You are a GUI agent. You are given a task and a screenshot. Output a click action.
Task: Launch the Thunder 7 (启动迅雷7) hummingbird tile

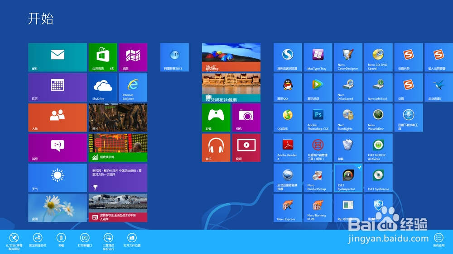tap(439, 87)
